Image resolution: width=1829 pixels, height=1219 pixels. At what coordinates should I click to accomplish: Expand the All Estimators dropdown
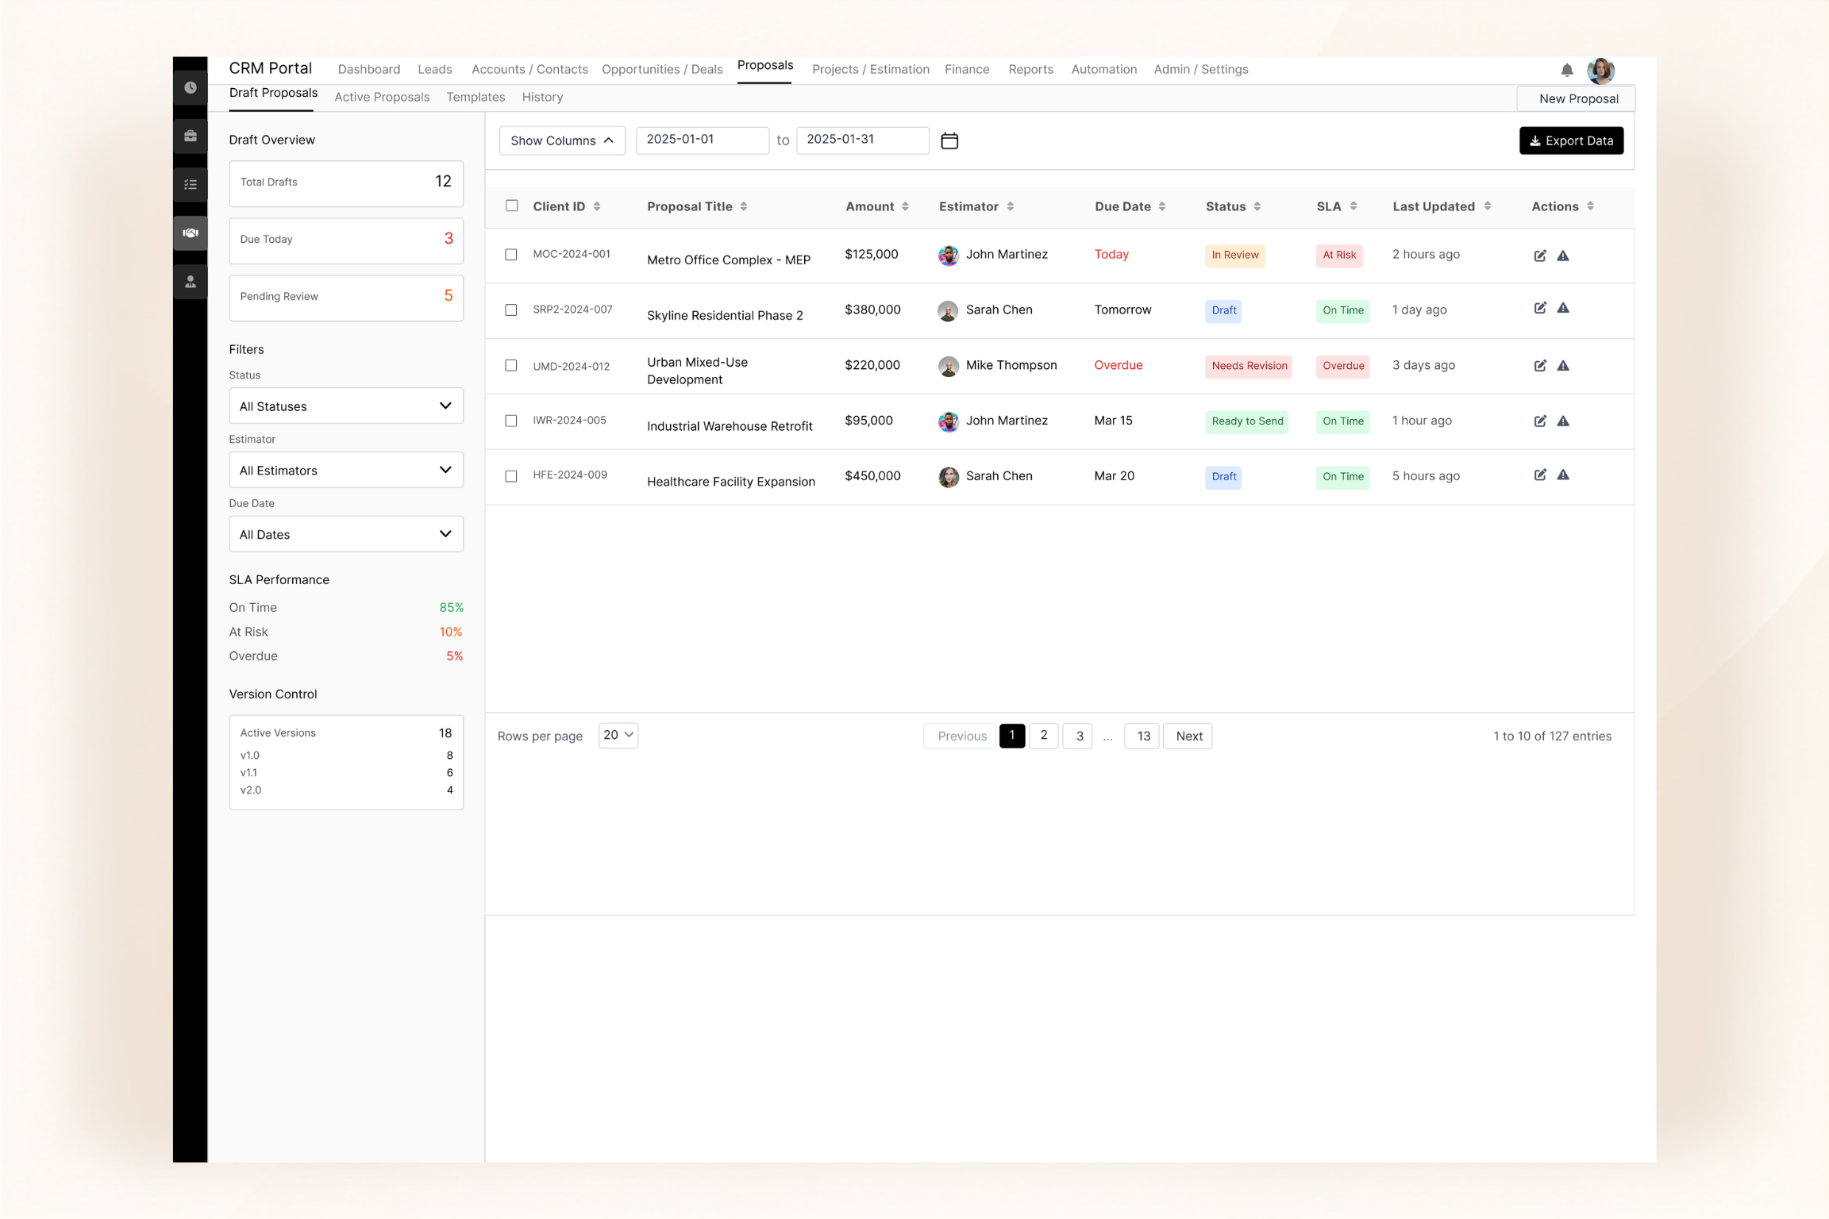click(x=346, y=470)
